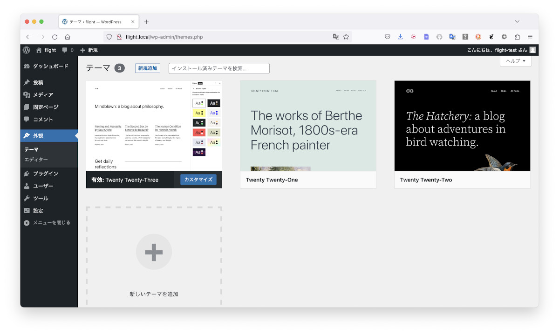Click the purple code document extension icon

pyautogui.click(x=426, y=37)
